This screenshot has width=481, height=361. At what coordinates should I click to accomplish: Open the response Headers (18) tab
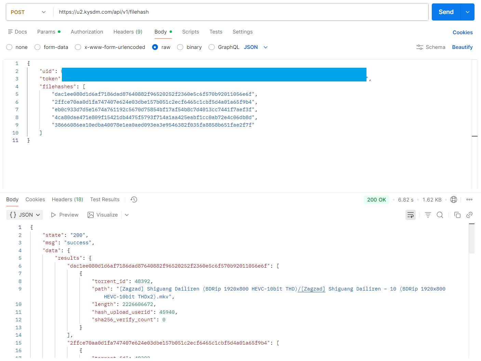point(67,199)
